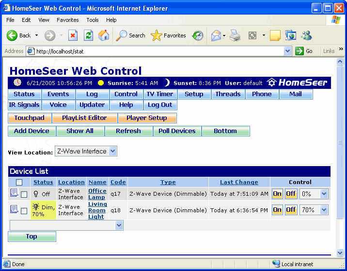Open the TV Timer tab
Viewport: 347px width, 271px height.
[x=160, y=94]
